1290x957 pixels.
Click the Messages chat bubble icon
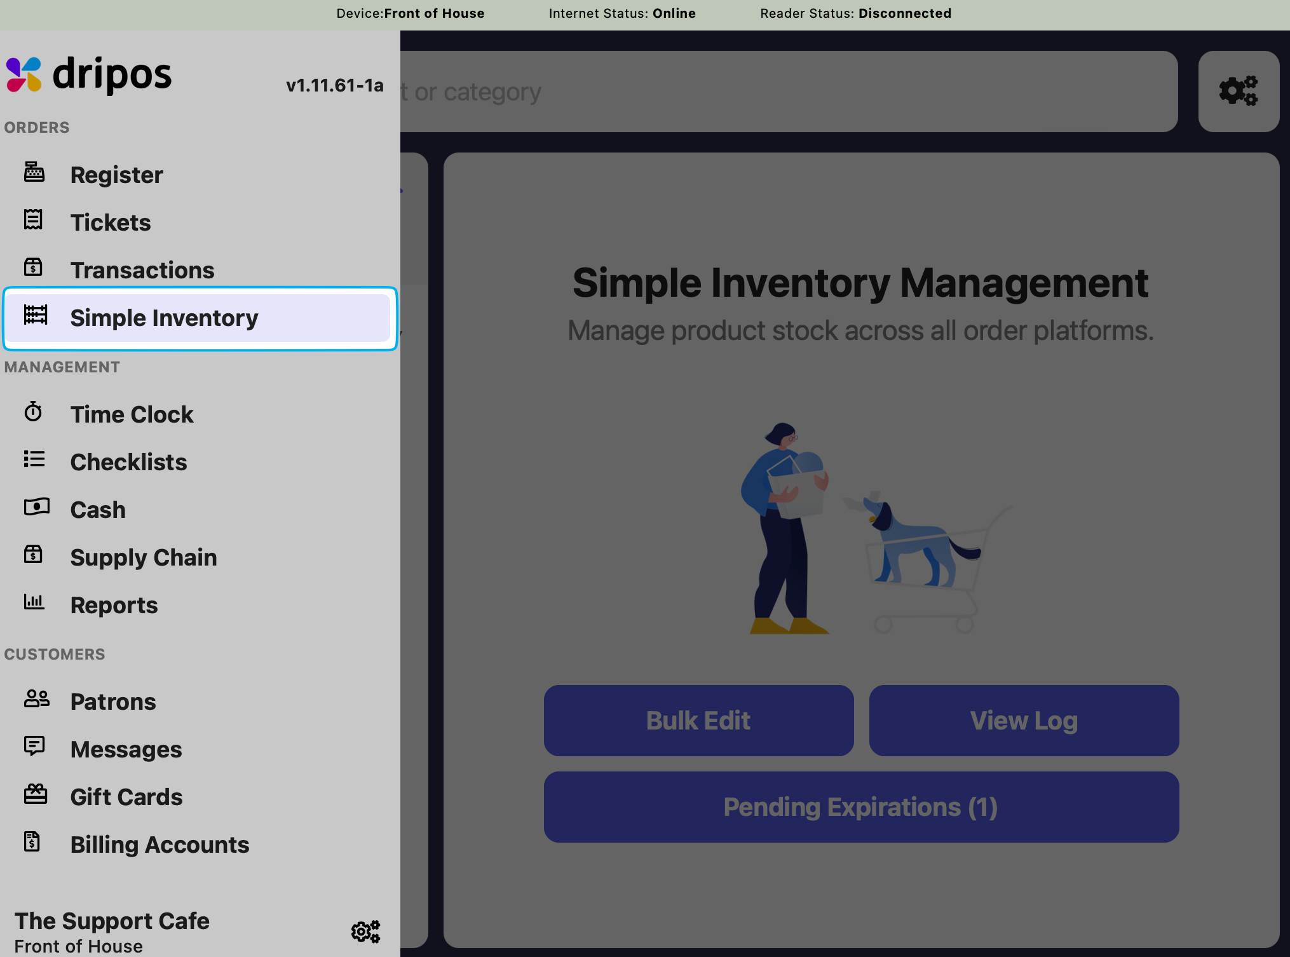(x=34, y=746)
